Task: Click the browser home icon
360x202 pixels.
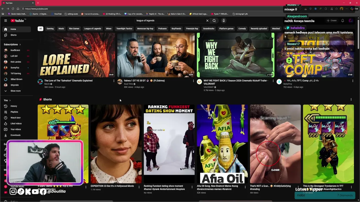Action: pos(18,9)
